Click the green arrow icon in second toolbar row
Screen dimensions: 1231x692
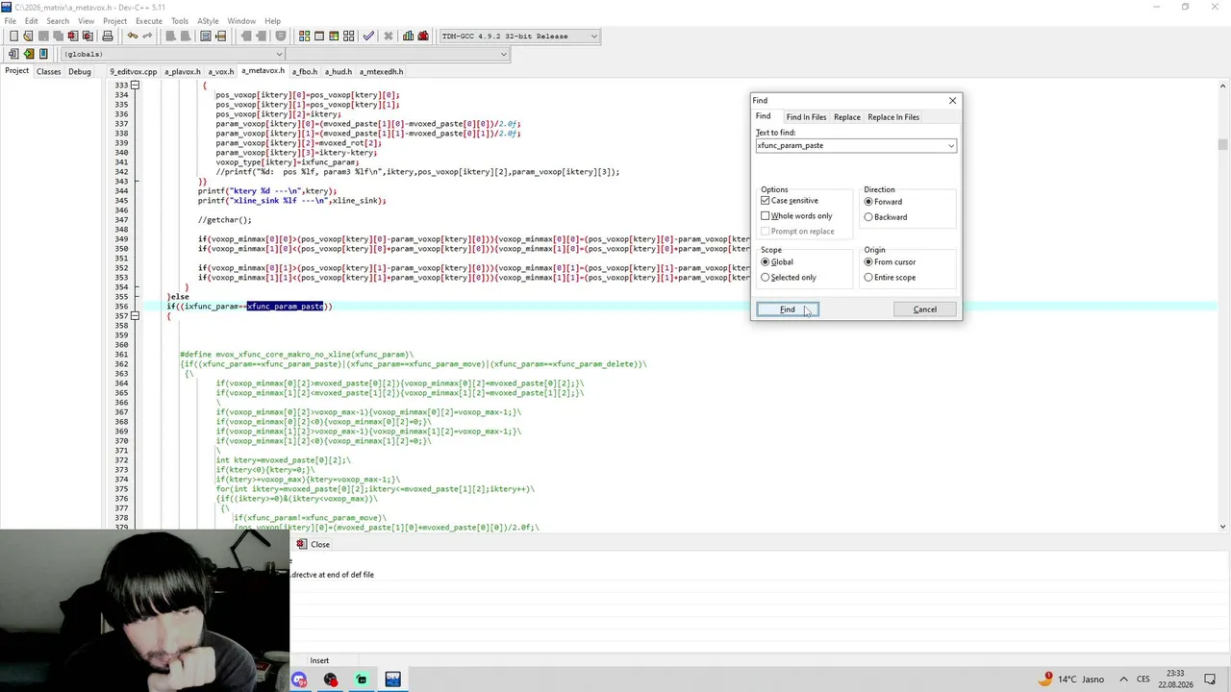pyautogui.click(x=28, y=54)
